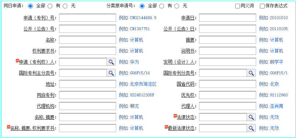Click the 代理机构 label link
Image resolution: width=296 pixels, height=138 pixels.
pyautogui.click(x=45, y=106)
